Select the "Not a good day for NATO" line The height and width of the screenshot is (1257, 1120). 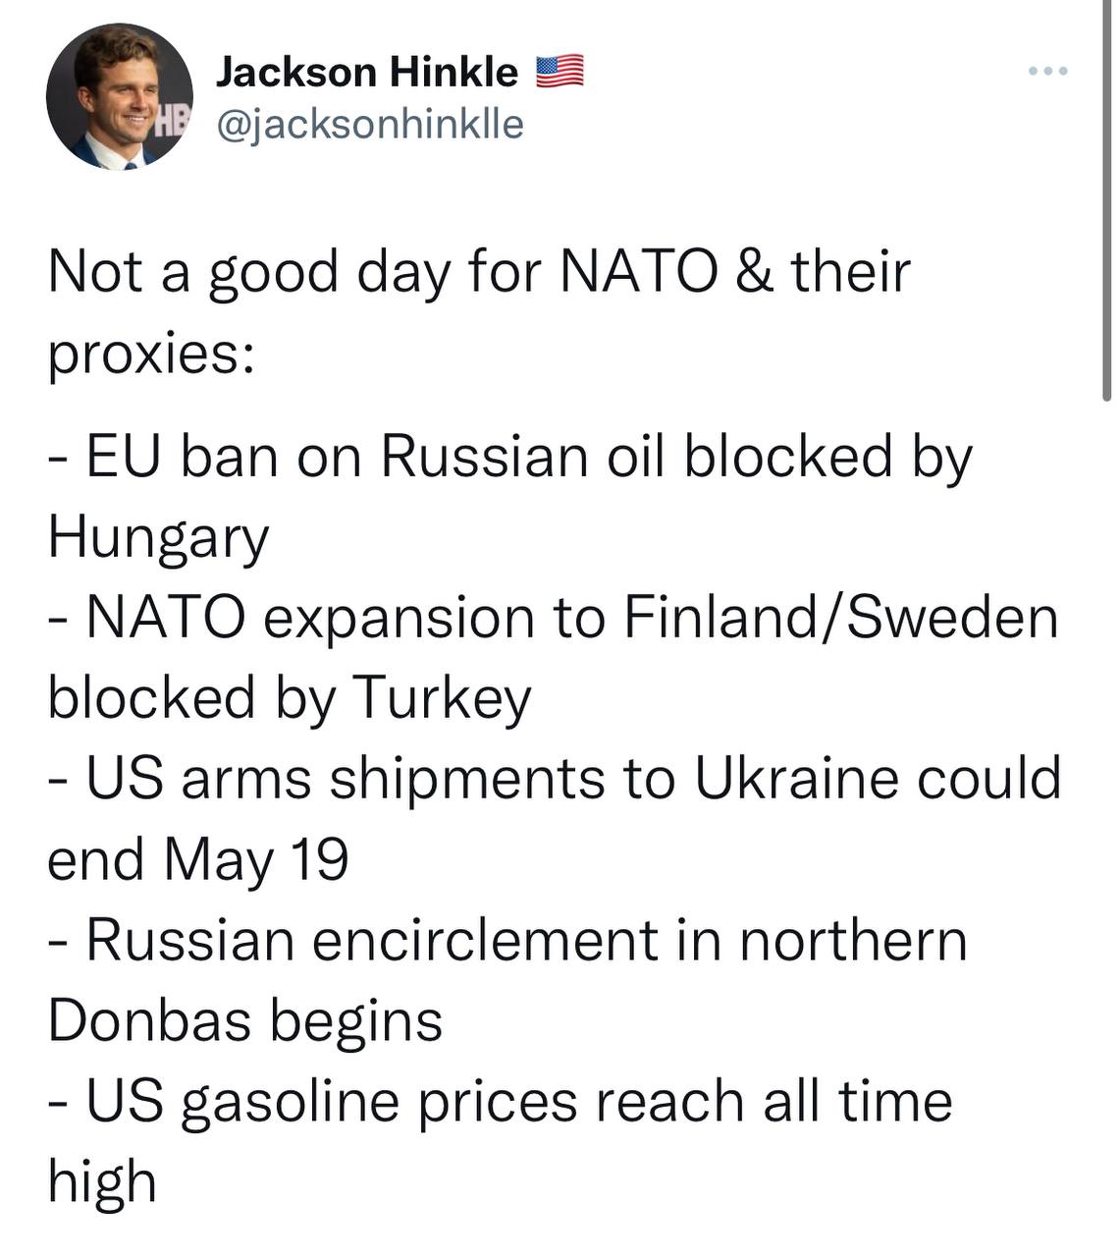(479, 272)
